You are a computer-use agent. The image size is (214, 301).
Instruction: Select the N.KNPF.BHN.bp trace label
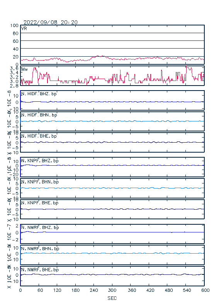tap(40, 182)
